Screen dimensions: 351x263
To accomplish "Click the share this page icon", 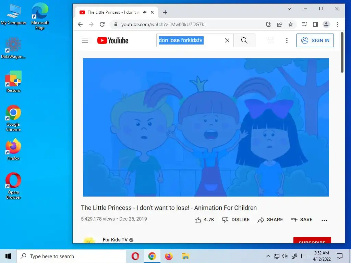I will click(x=280, y=24).
